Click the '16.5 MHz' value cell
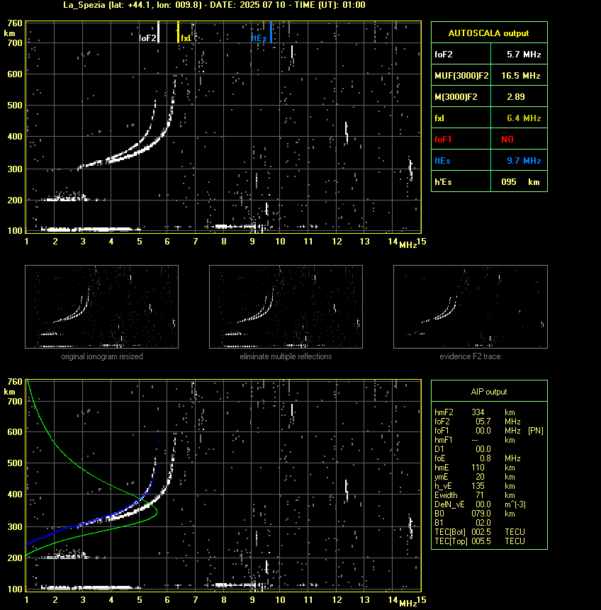This screenshot has height=610, width=601. (519, 76)
